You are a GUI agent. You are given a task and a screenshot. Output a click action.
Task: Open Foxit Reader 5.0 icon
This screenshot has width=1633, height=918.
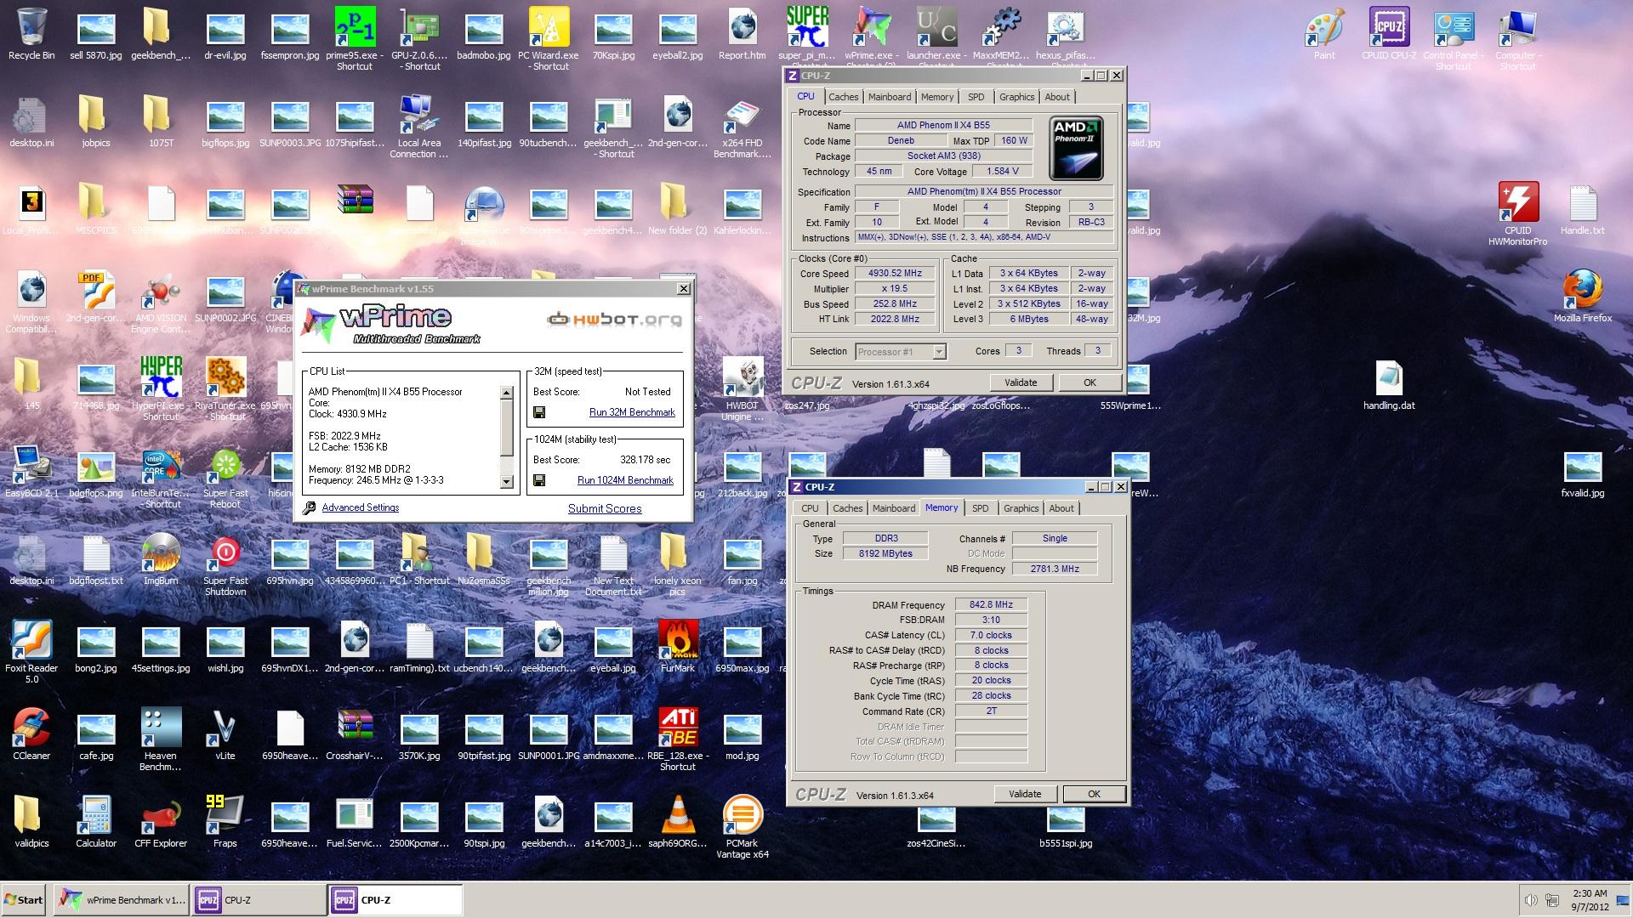click(x=31, y=652)
